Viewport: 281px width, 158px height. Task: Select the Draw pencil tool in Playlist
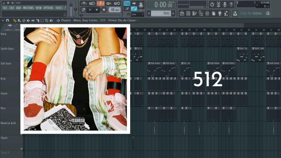click(x=15, y=21)
